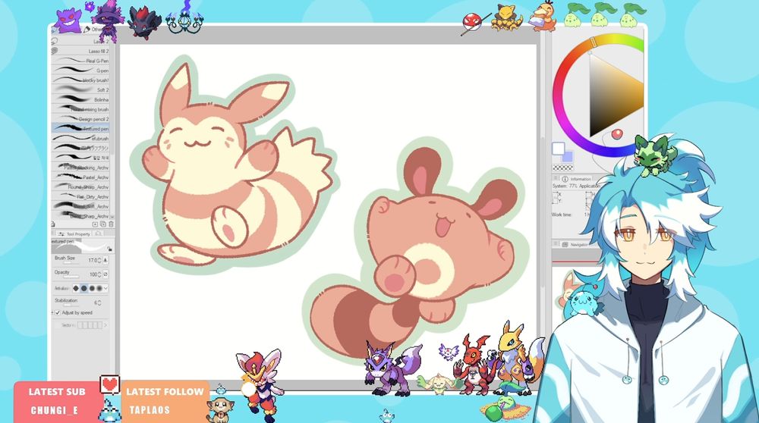Open the Tool Property tab
Viewport: 759px width, 423px height.
click(74, 234)
